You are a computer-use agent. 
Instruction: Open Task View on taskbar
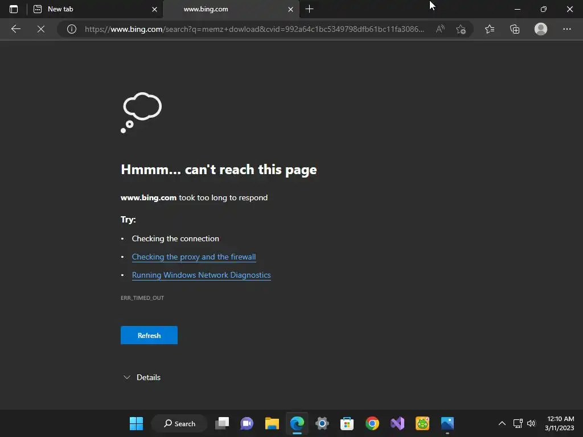click(222, 423)
